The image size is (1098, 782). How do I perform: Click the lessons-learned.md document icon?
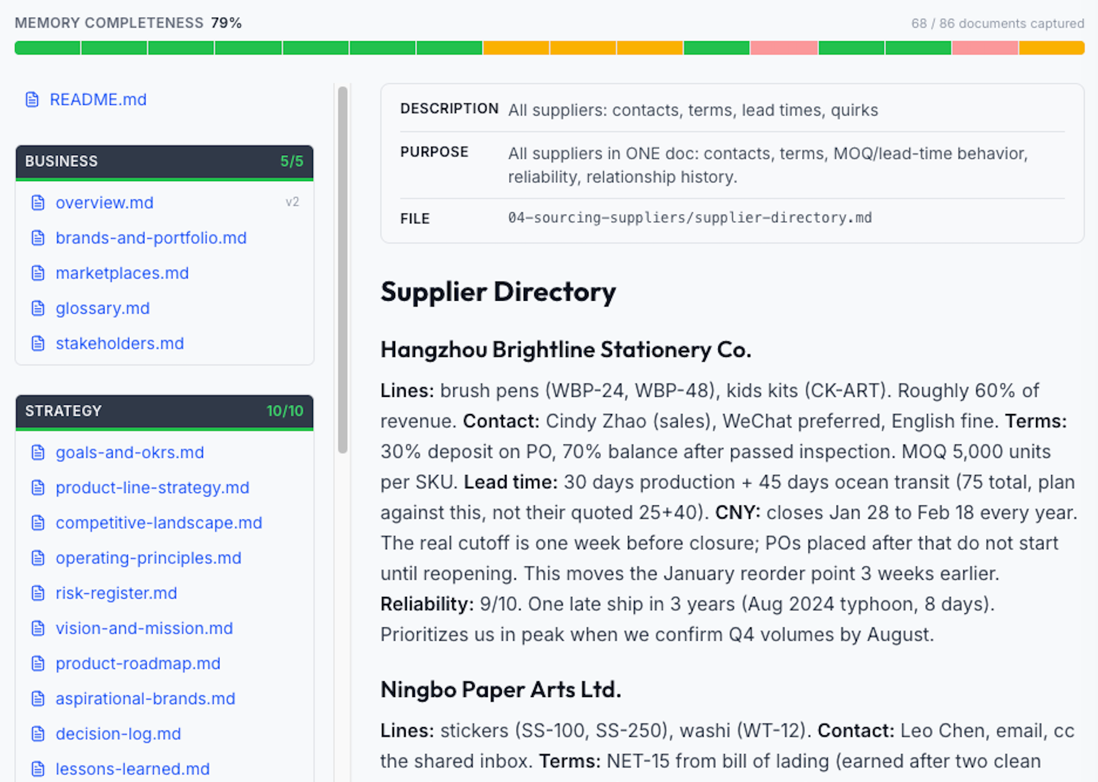[38, 769]
